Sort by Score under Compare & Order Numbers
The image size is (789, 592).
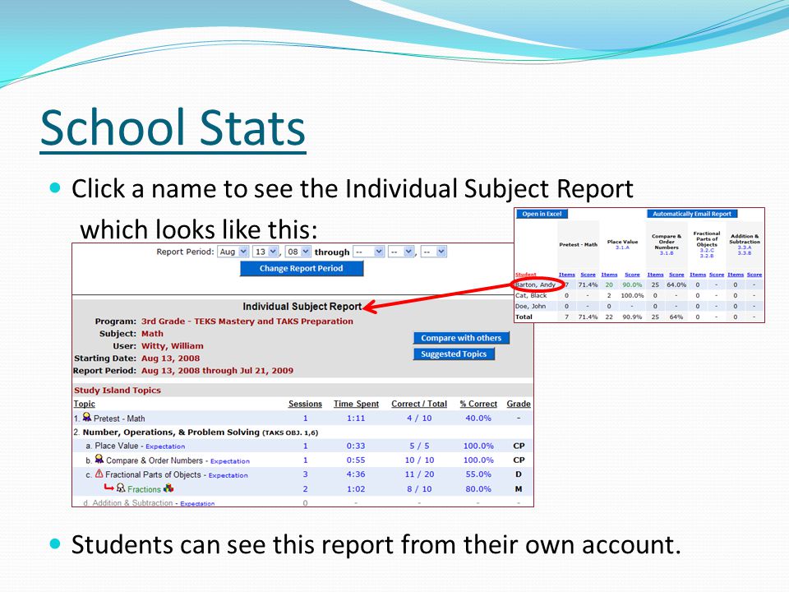[x=676, y=275]
